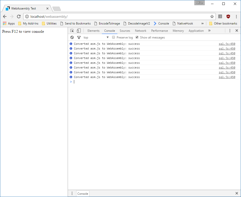
Task: Open the Sources panel
Action: [x=125, y=30]
